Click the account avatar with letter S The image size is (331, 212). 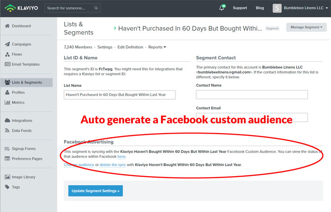(277, 8)
